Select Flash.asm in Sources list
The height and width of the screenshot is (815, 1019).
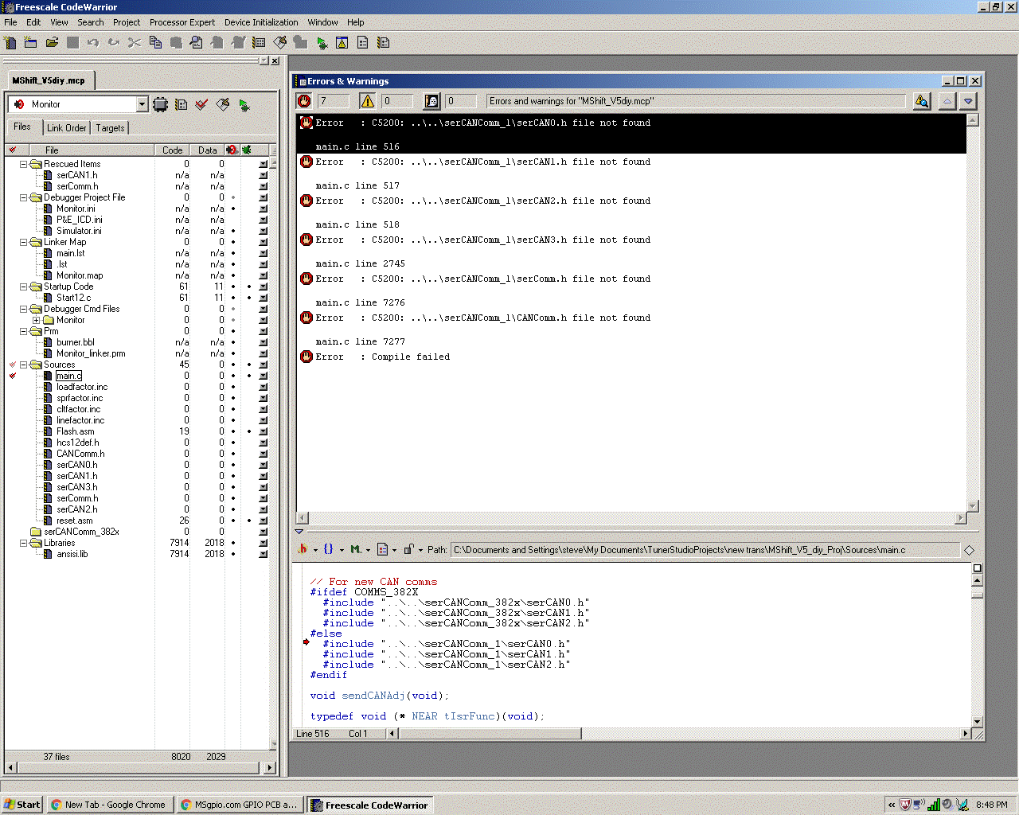point(76,431)
